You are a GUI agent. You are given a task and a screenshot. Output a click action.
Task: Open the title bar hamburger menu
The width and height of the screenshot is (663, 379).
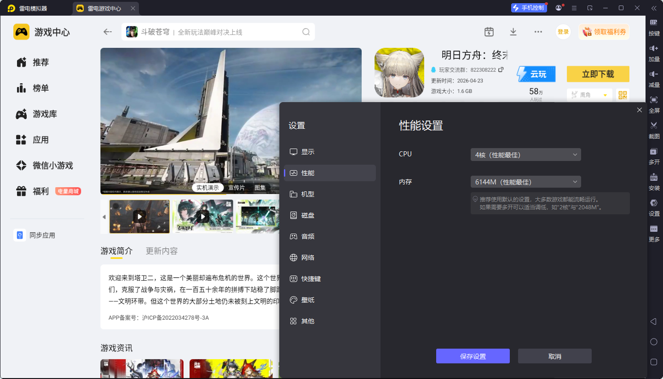(574, 8)
